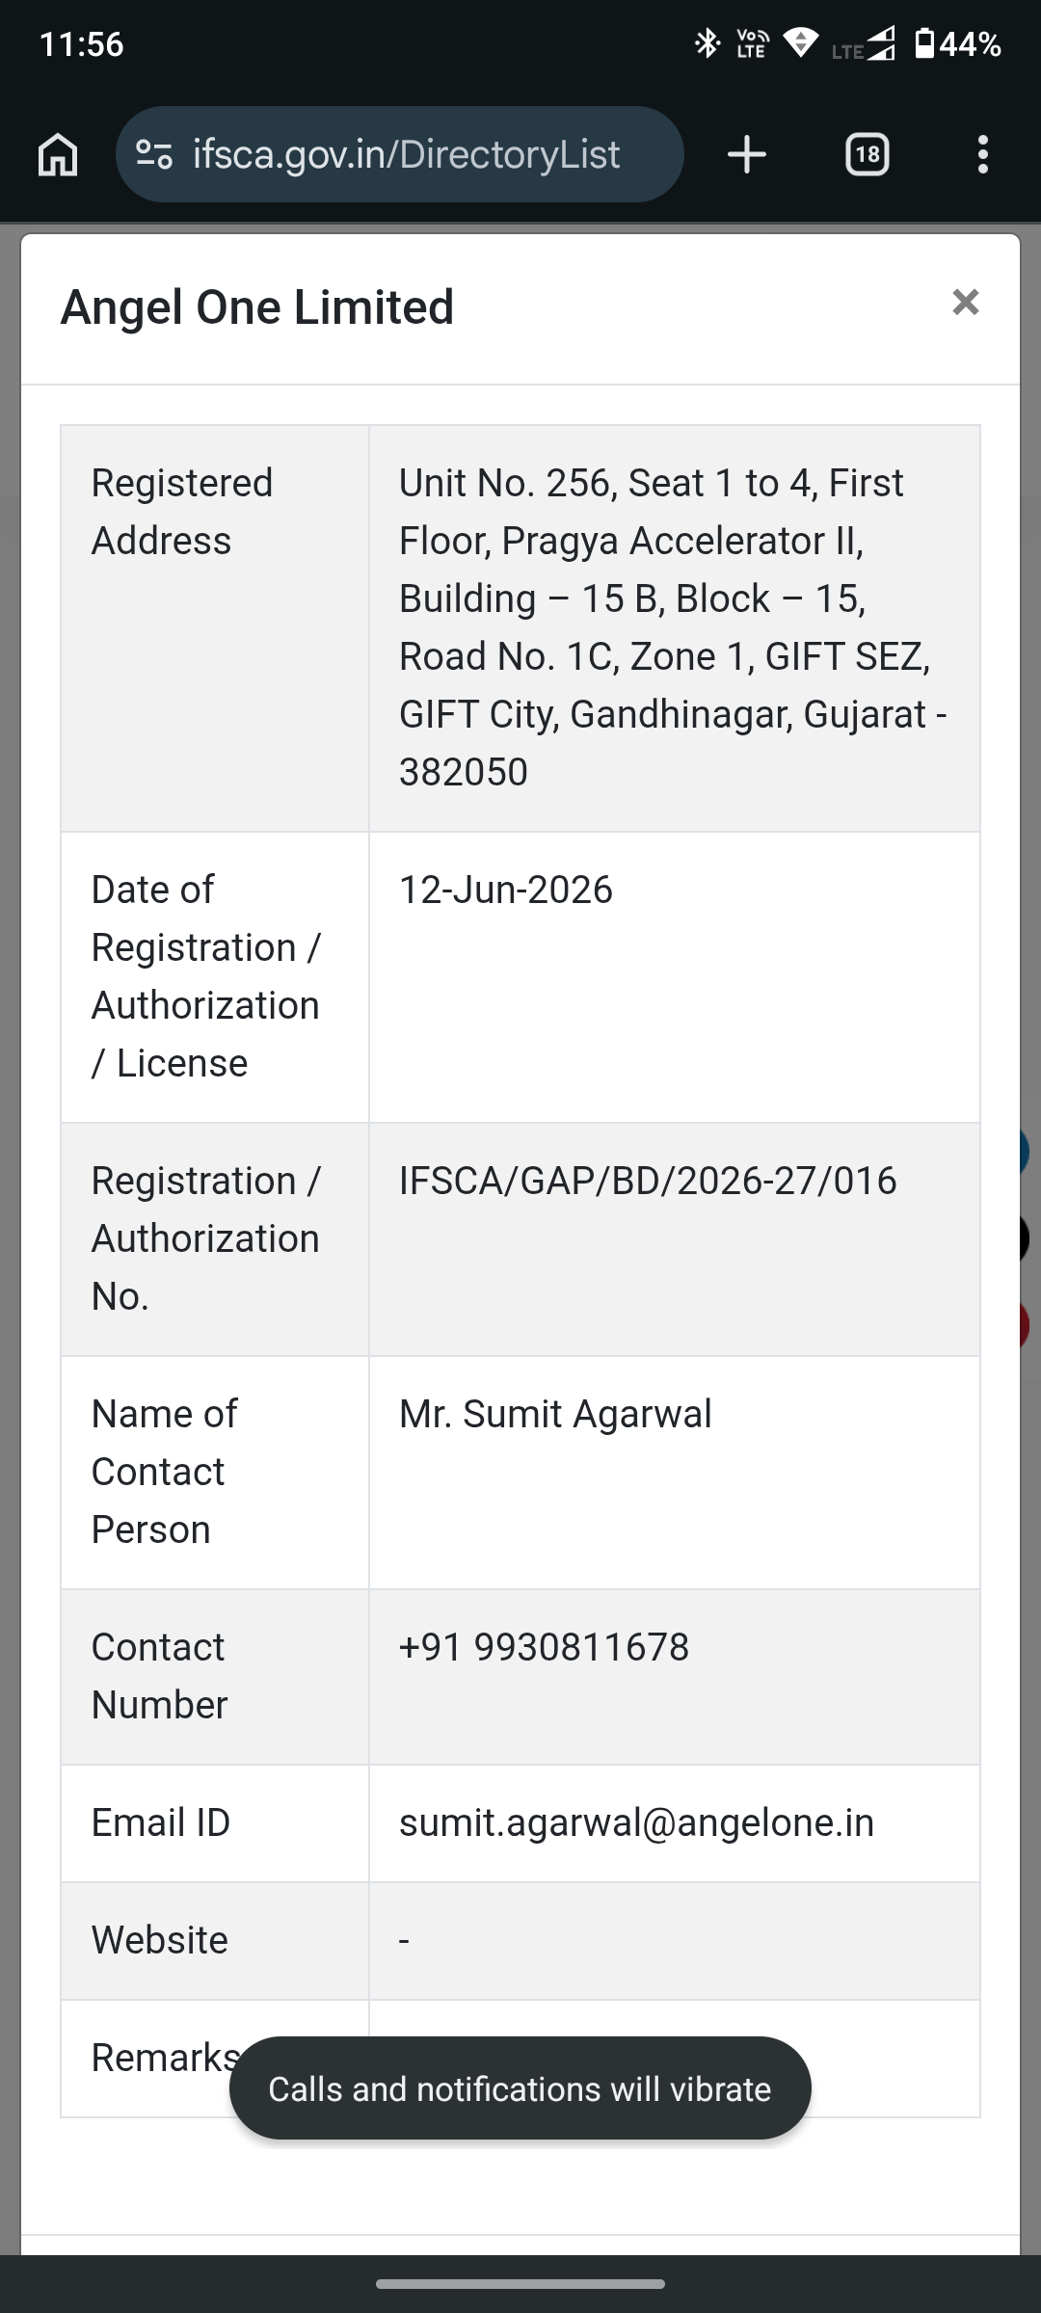This screenshot has width=1041, height=2313.
Task: Tap the 11:56 status bar clock
Action: point(82,43)
